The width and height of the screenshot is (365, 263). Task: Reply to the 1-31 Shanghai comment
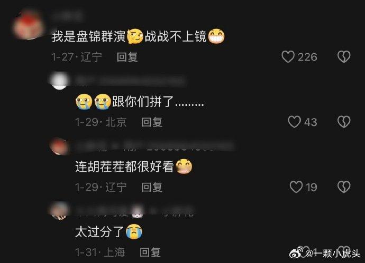pos(150,252)
